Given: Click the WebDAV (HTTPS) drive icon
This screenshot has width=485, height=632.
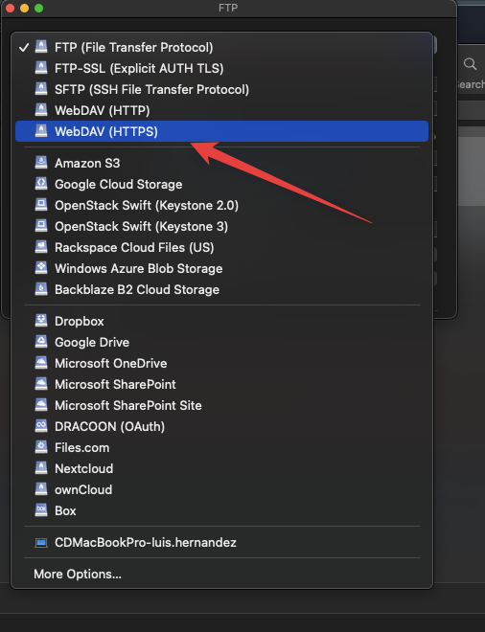Looking at the screenshot, I should coord(41,130).
